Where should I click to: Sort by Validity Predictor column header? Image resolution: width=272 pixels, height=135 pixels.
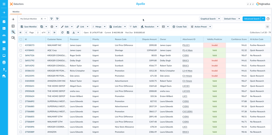click(x=215, y=39)
